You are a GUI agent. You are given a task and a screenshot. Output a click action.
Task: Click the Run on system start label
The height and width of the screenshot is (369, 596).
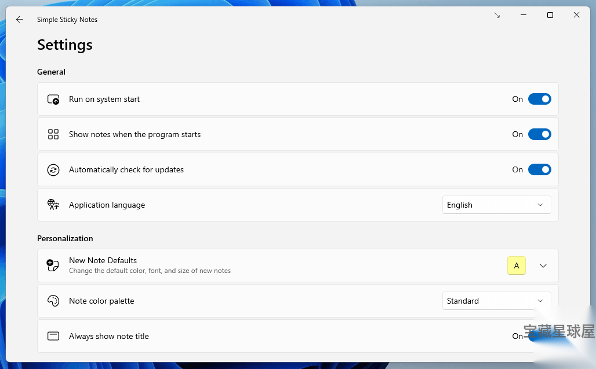pyautogui.click(x=104, y=99)
